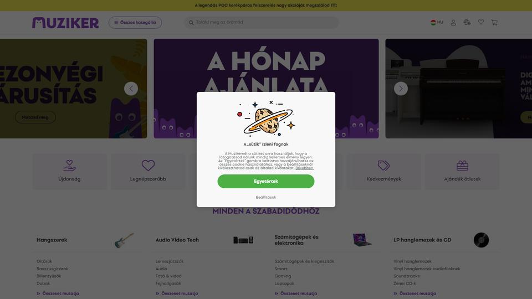Viewport: 532px width, 299px height.
Task: Open the Bővebben cookie details link
Action: point(305,168)
